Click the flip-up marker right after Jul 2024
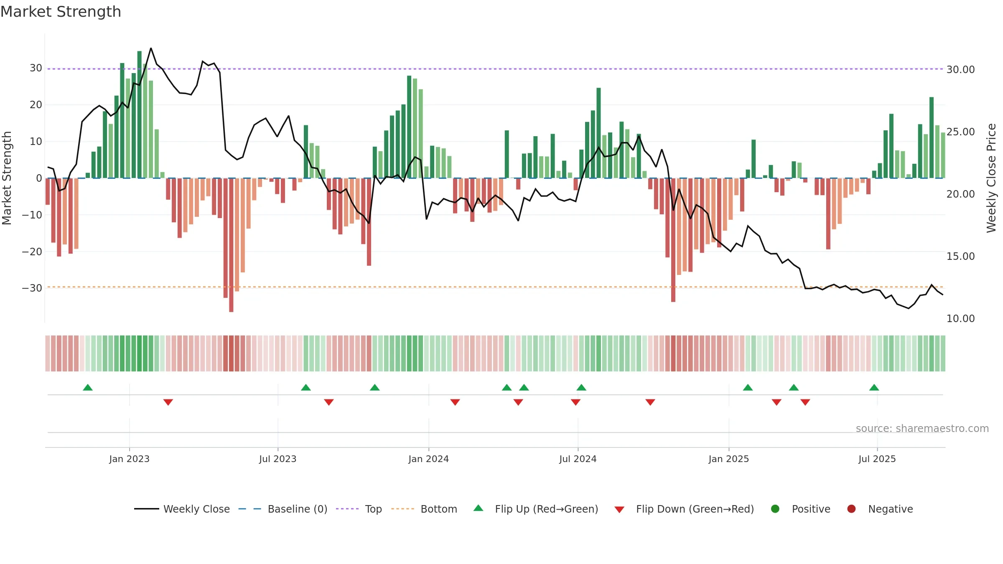Viewport: 1003px width, 564px height. (x=581, y=387)
